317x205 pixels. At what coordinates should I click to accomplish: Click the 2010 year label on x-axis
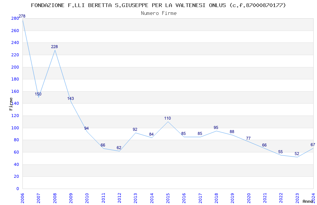click(87, 198)
